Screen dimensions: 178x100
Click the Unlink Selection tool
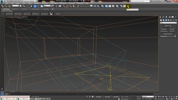tap(6, 6)
